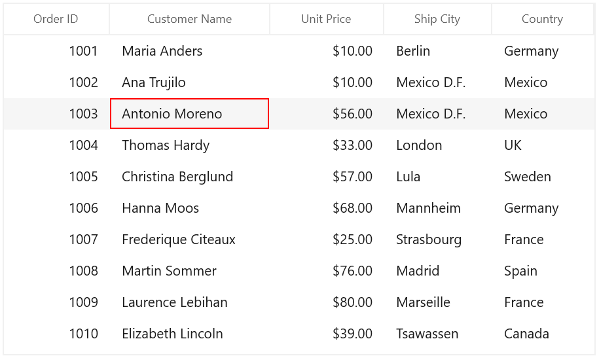The height and width of the screenshot is (358, 599).
Task: Click the Martin Sommer cell
Action: (x=189, y=271)
